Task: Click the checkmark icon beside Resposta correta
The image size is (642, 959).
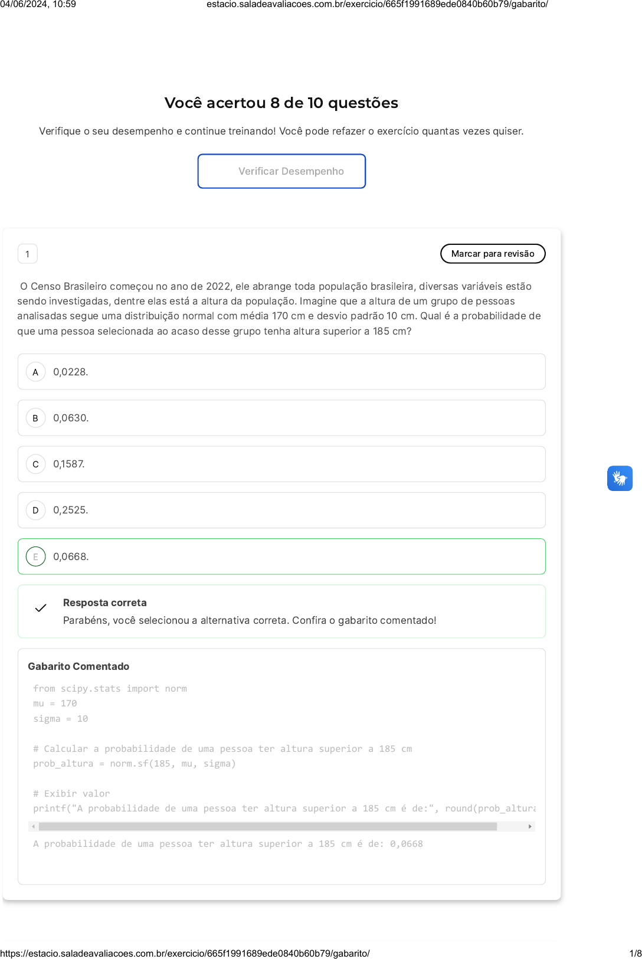Action: click(41, 608)
